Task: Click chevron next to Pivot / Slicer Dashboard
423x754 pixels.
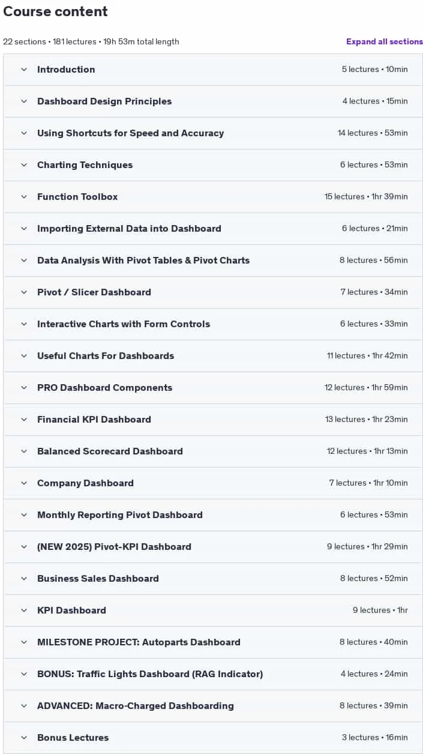Action: pos(24,292)
